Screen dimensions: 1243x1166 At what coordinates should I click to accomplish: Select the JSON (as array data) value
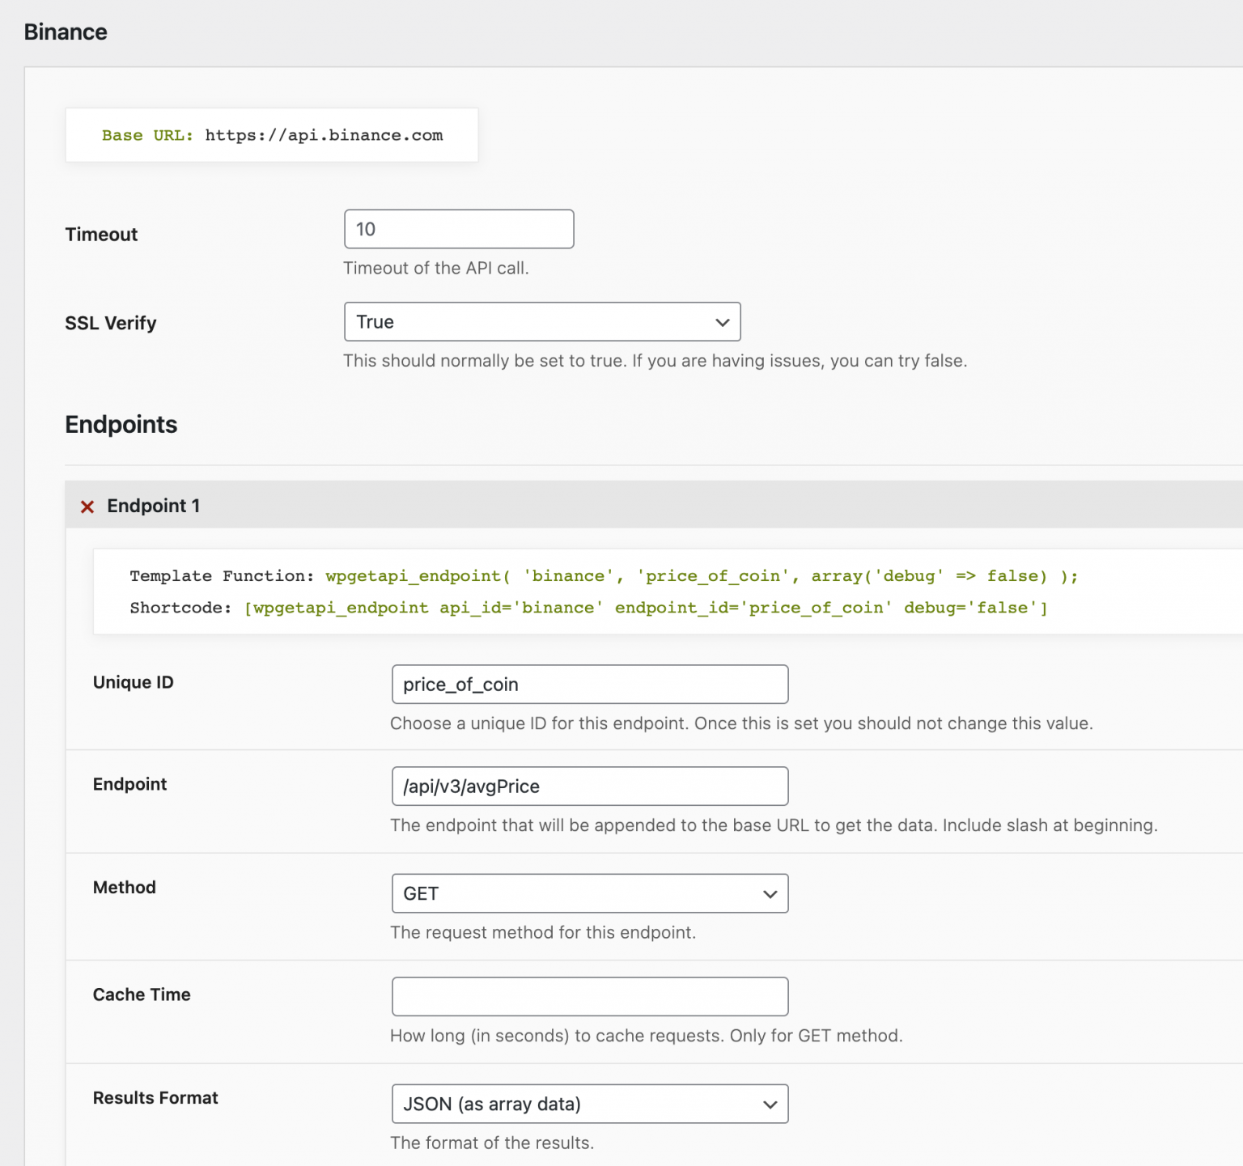point(491,1104)
